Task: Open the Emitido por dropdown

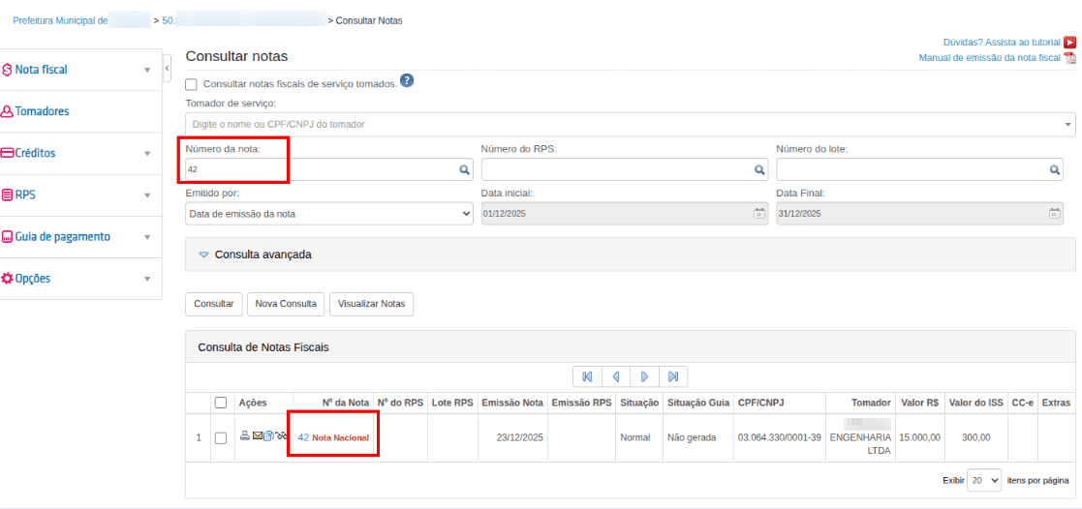Action: click(x=329, y=214)
